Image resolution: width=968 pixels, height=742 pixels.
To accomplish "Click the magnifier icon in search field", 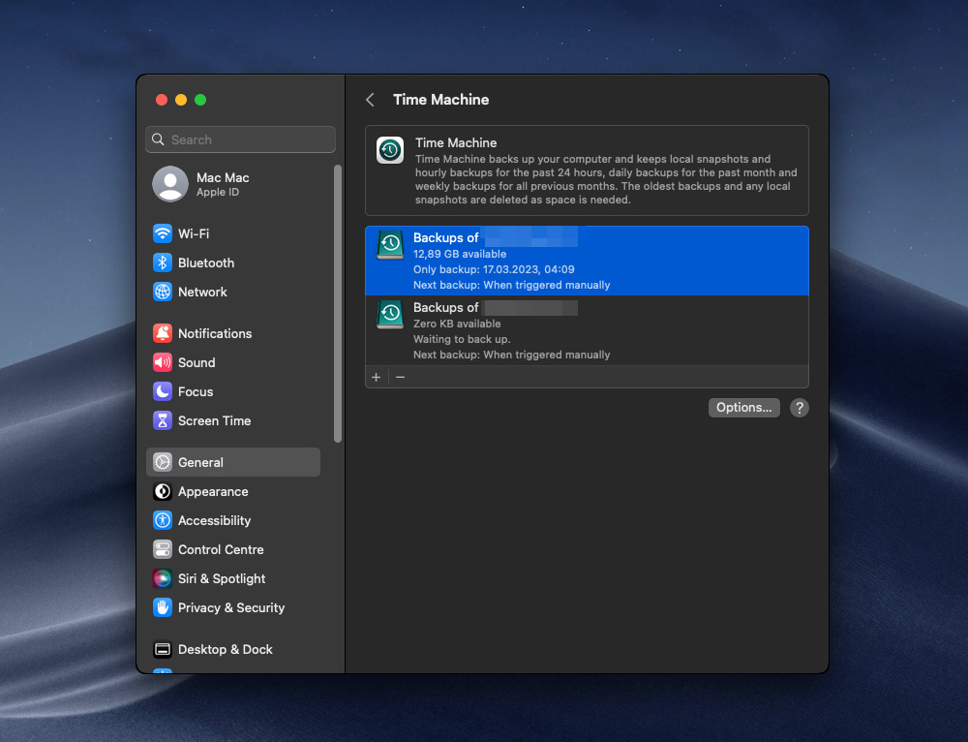I will click(159, 139).
